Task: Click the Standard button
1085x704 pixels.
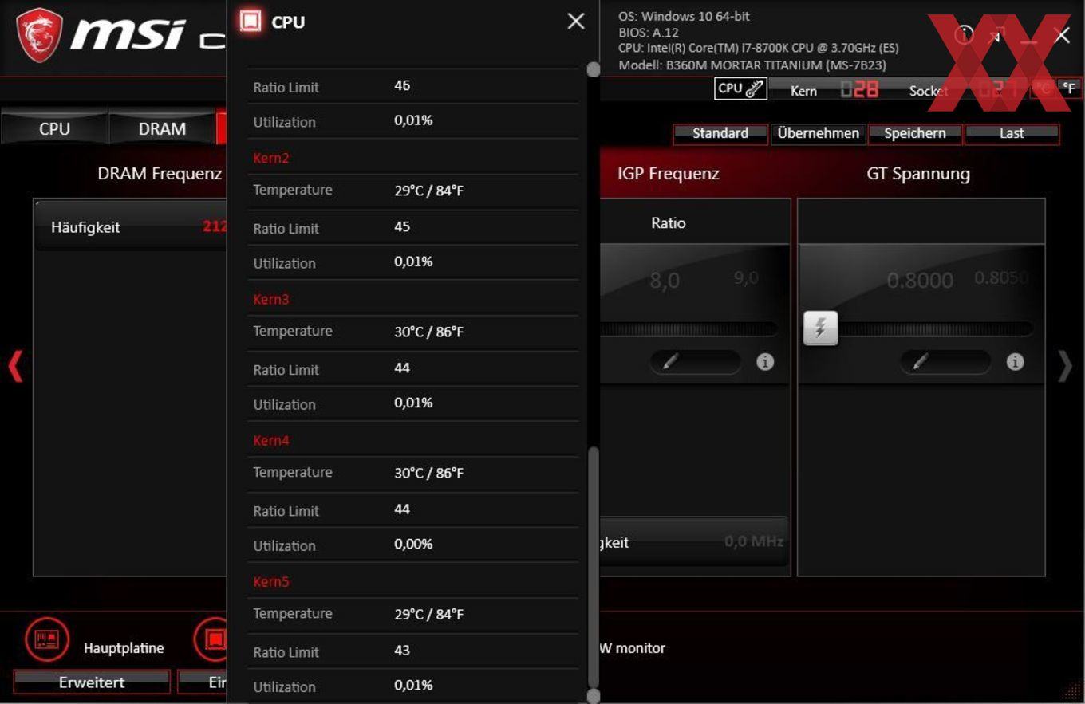Action: [x=720, y=133]
